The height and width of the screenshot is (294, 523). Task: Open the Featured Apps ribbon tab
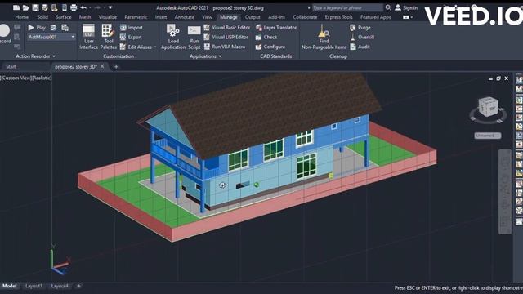375,17
